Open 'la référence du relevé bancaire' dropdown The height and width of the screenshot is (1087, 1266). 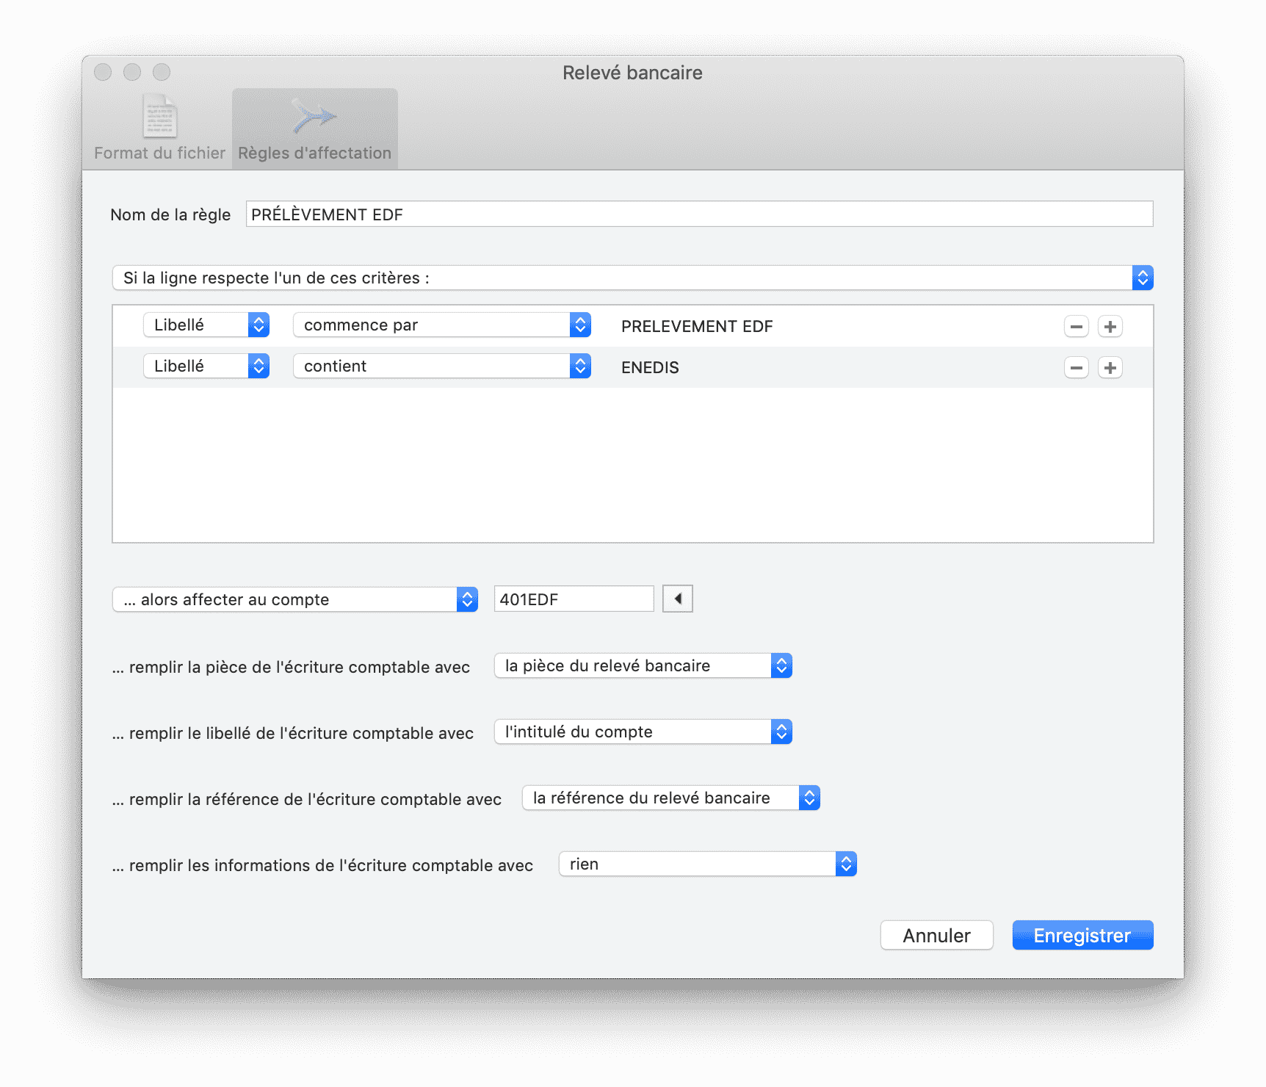pyautogui.click(x=671, y=798)
